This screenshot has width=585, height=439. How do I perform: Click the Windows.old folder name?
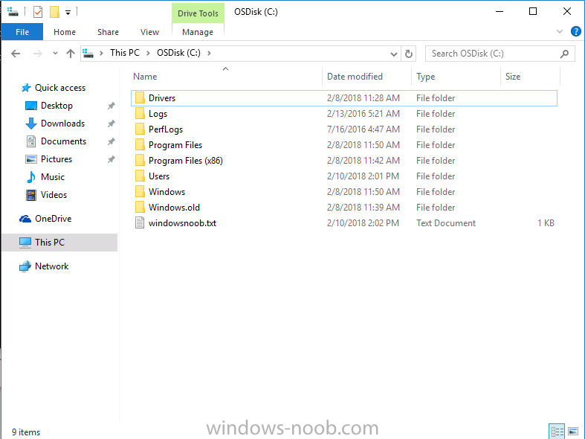[174, 208]
